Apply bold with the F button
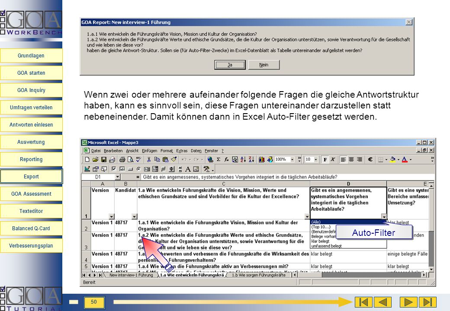 click(x=325, y=159)
